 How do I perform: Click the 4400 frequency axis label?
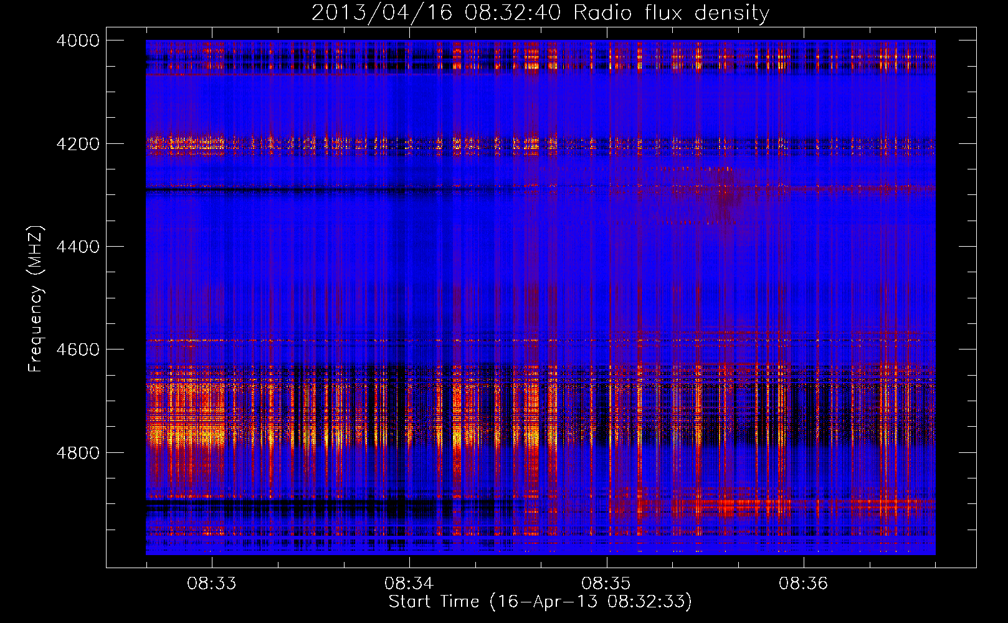click(78, 247)
